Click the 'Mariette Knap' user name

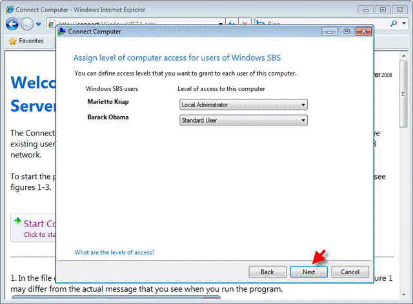[x=108, y=102]
